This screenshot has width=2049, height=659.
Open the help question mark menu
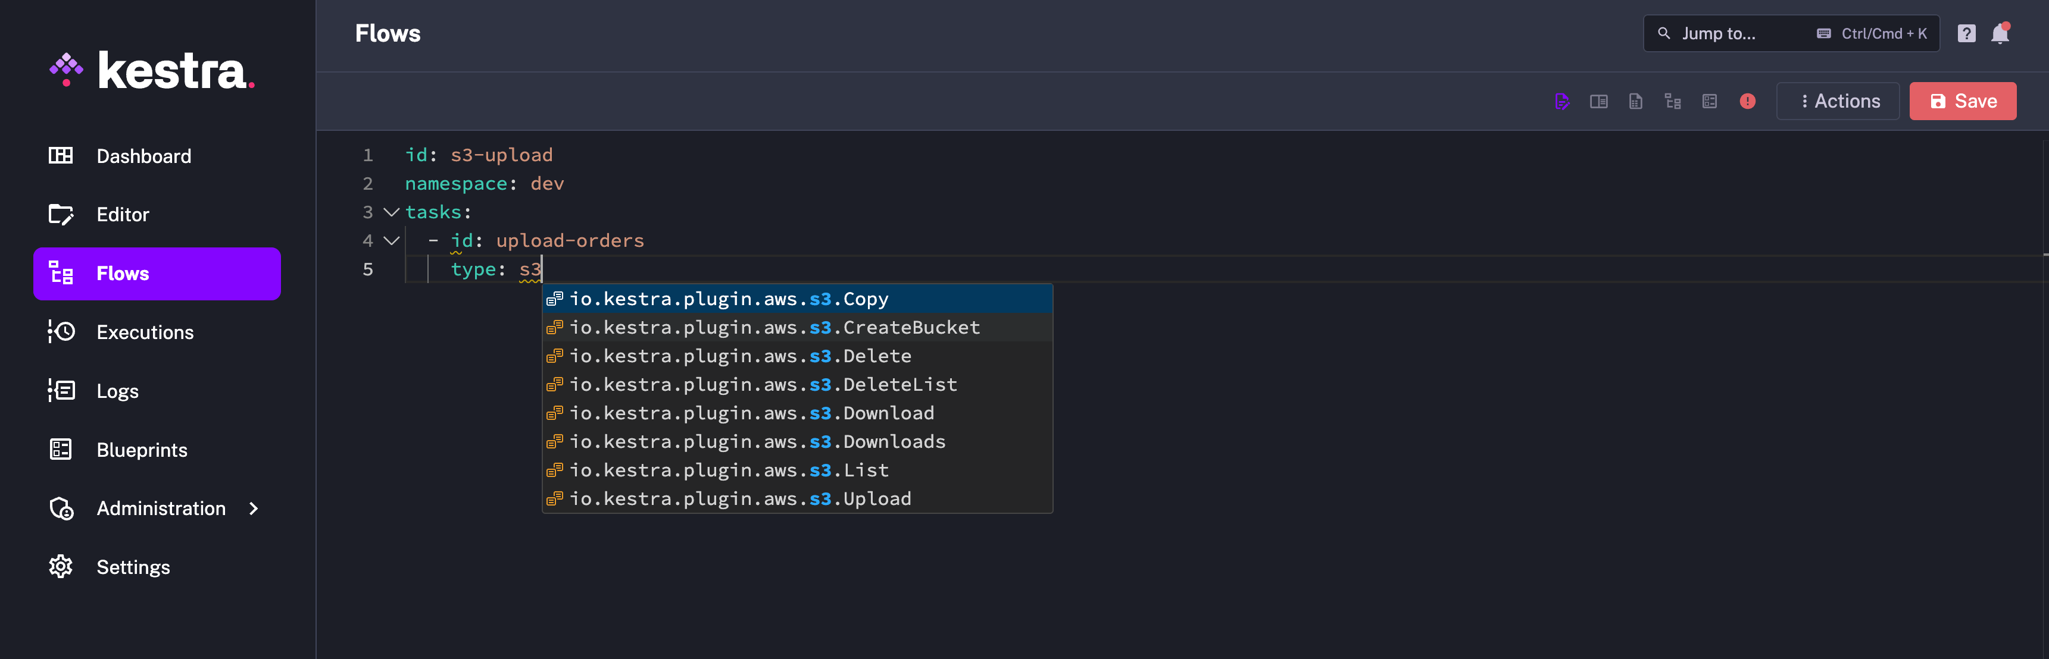1967,33
